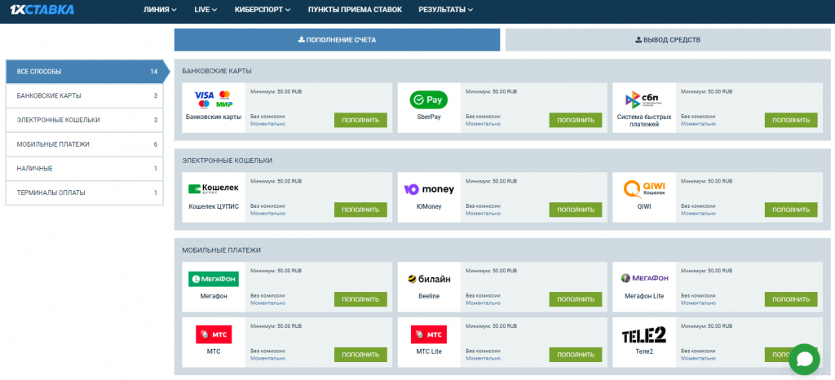This screenshot has width=835, height=380.
Task: Click ПОПОЛНИТЬ for QIWI
Action: coord(791,210)
